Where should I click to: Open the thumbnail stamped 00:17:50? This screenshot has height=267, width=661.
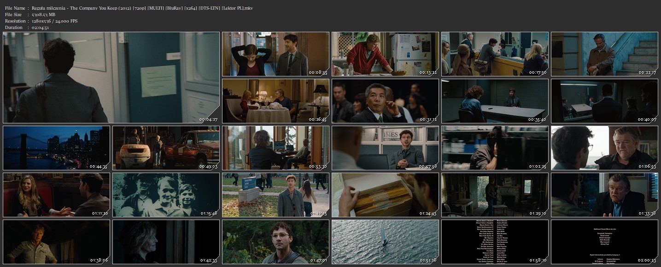pos(495,54)
